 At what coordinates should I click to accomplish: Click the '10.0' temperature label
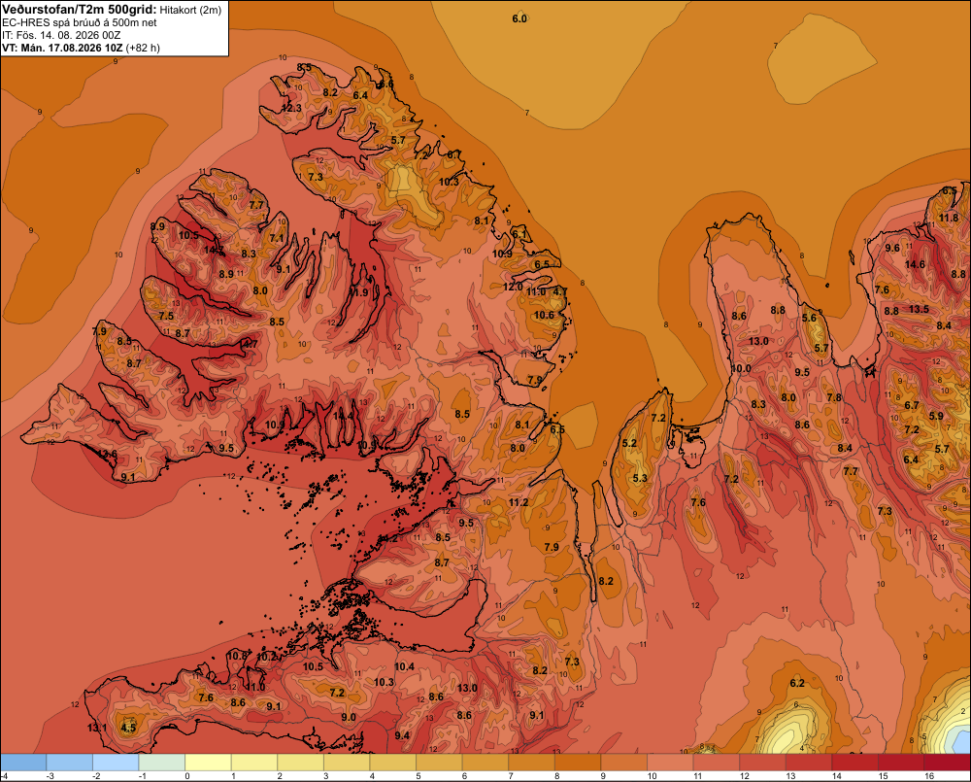[x=741, y=368]
